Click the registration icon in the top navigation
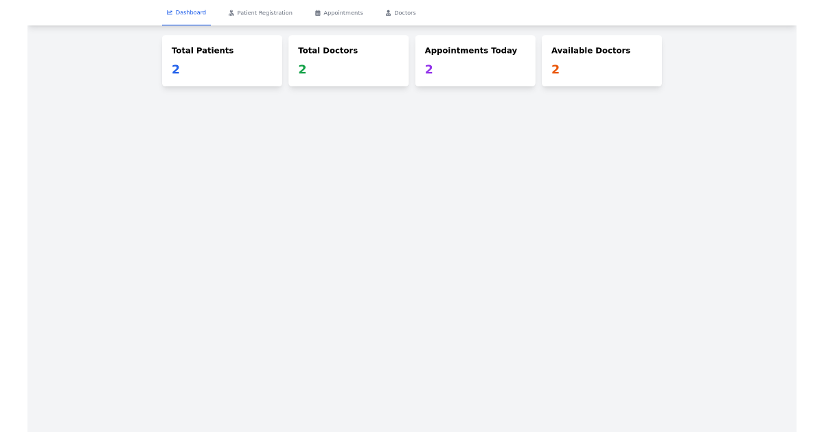Screen dimensions: 824x432 click(x=230, y=12)
